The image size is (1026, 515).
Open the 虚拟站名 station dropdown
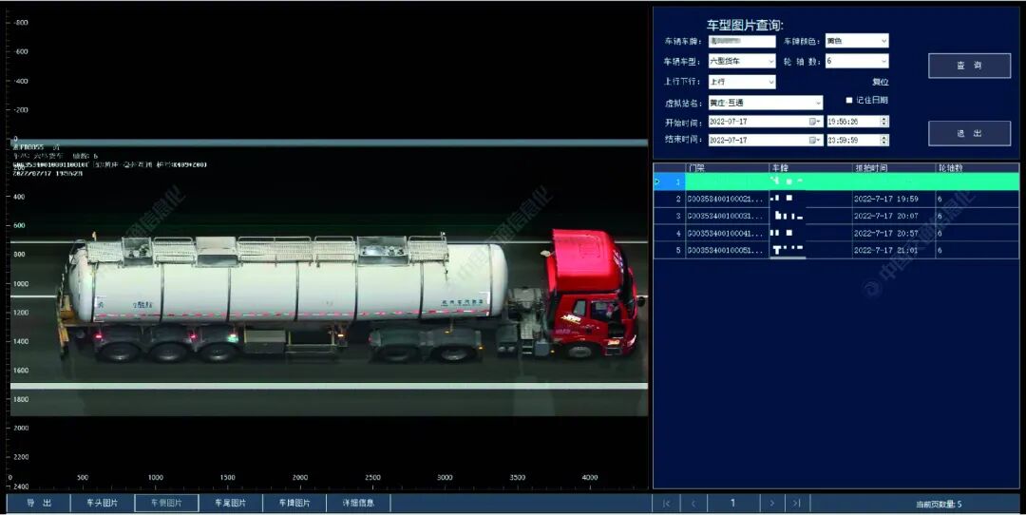(766, 103)
